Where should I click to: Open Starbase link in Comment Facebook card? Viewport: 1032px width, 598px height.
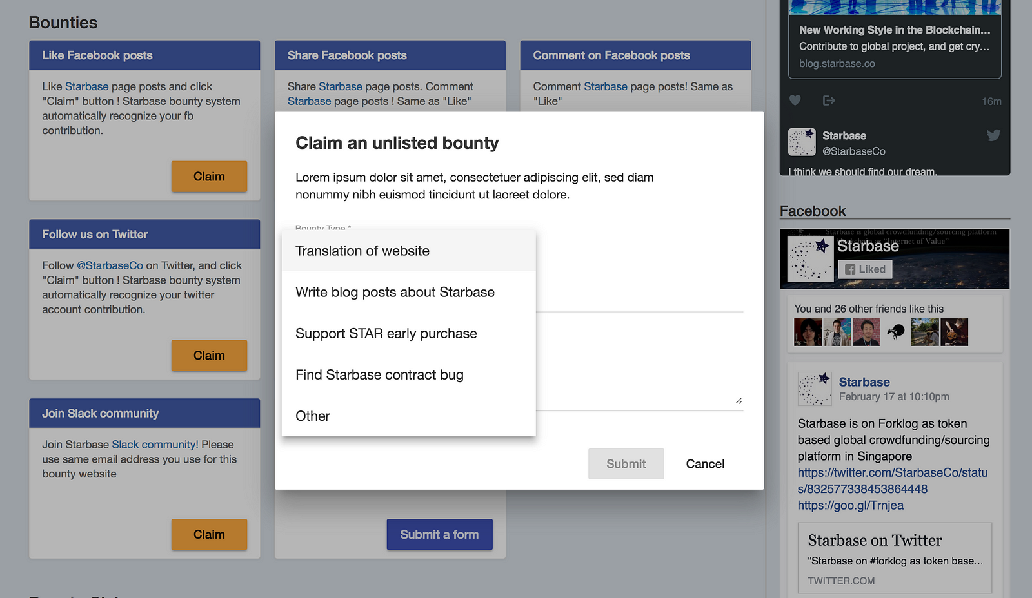click(x=606, y=86)
